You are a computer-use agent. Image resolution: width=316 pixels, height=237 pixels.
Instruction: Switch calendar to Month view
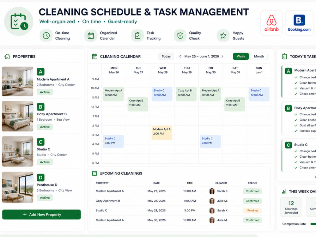259,57
